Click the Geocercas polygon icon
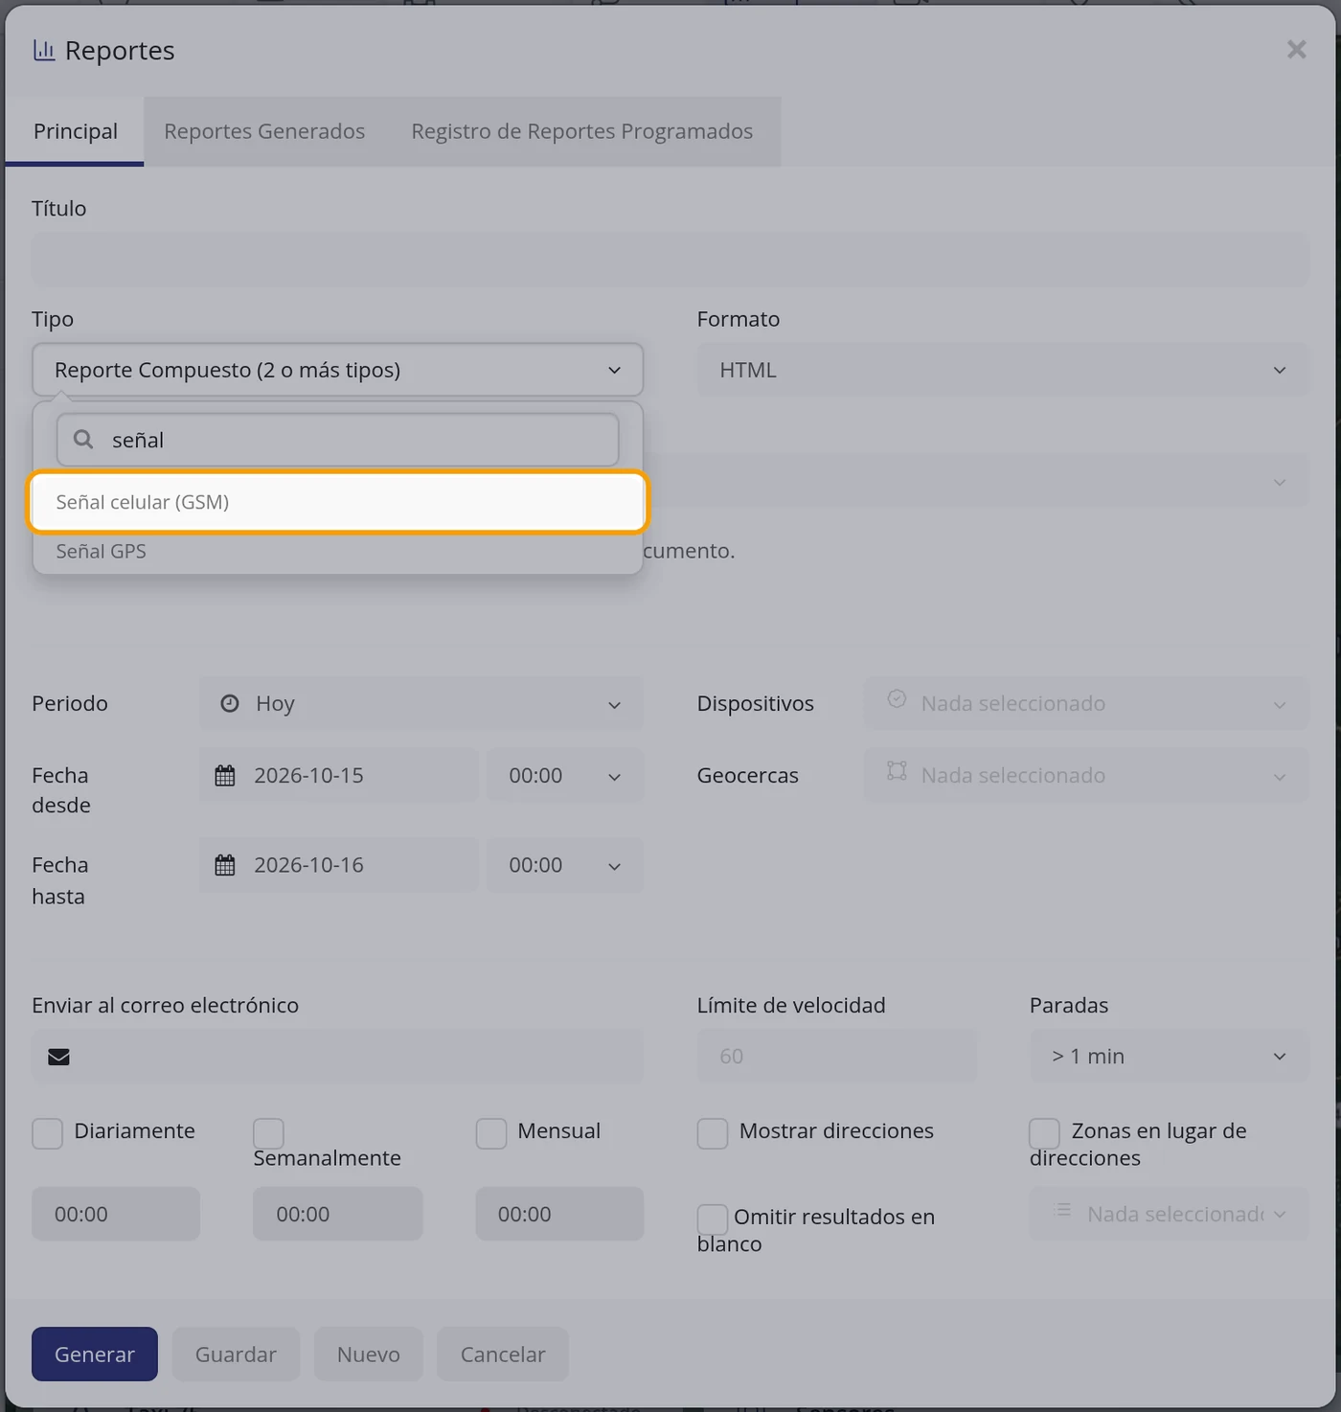Image resolution: width=1341 pixels, height=1412 pixels. (x=897, y=771)
